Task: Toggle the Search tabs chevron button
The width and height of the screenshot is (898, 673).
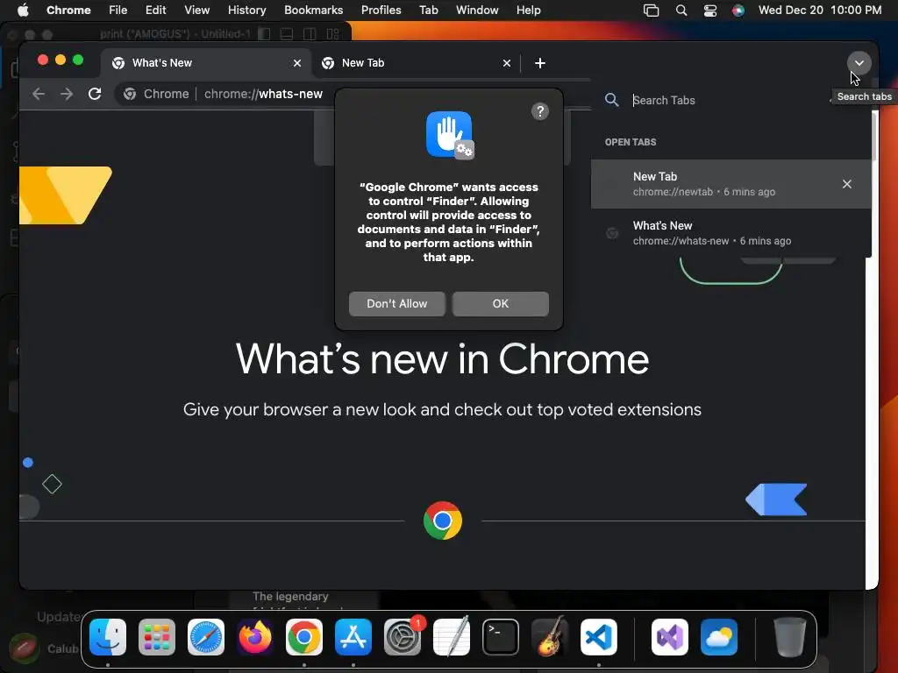Action: click(859, 63)
